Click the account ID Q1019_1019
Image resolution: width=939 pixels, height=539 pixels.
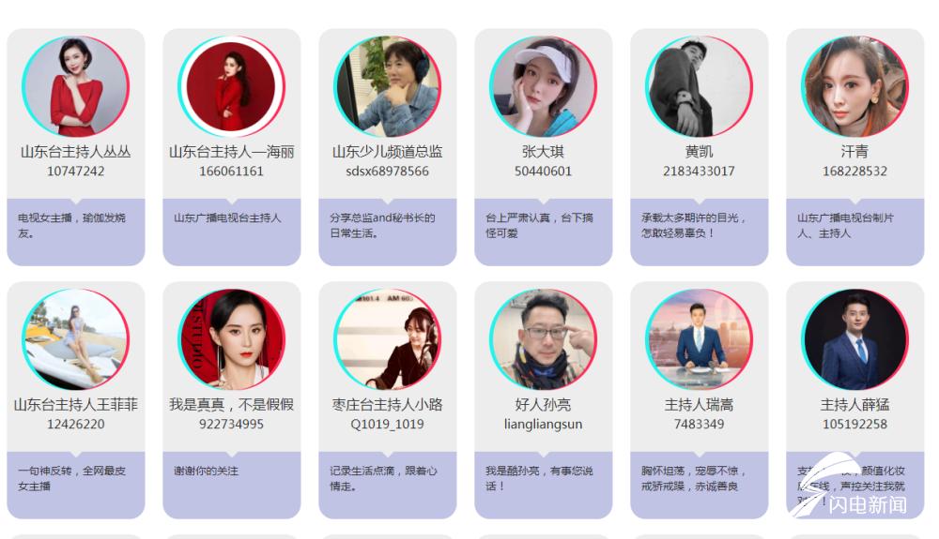388,424
